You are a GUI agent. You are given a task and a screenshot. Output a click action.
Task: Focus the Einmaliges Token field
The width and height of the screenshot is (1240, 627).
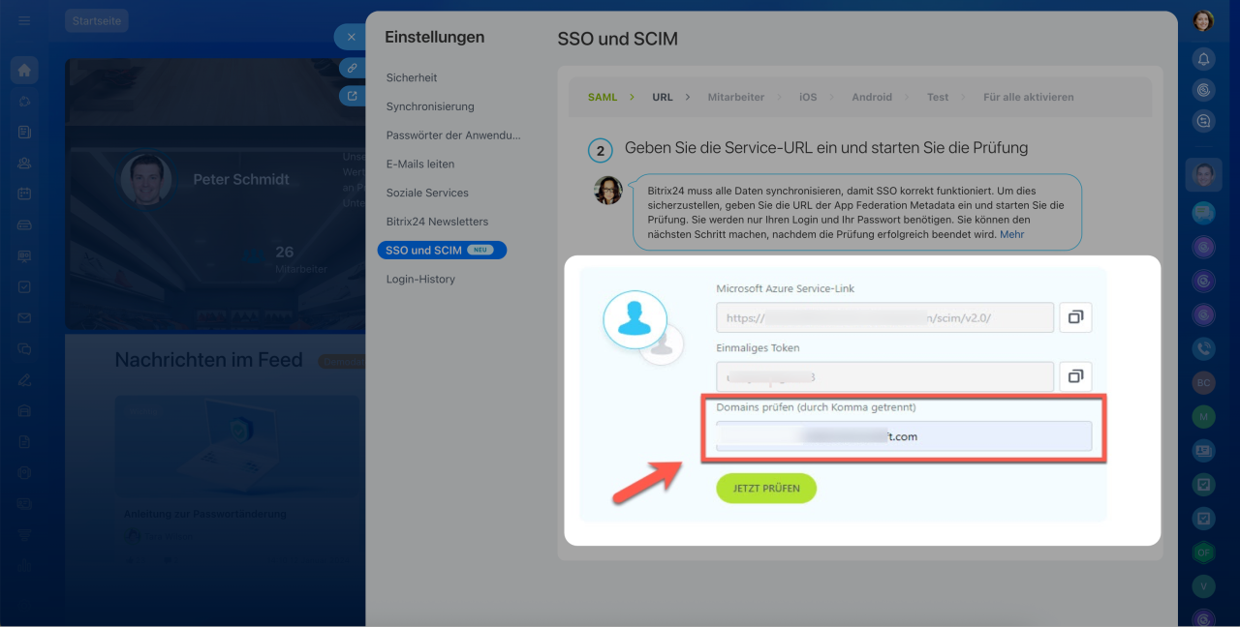(884, 376)
